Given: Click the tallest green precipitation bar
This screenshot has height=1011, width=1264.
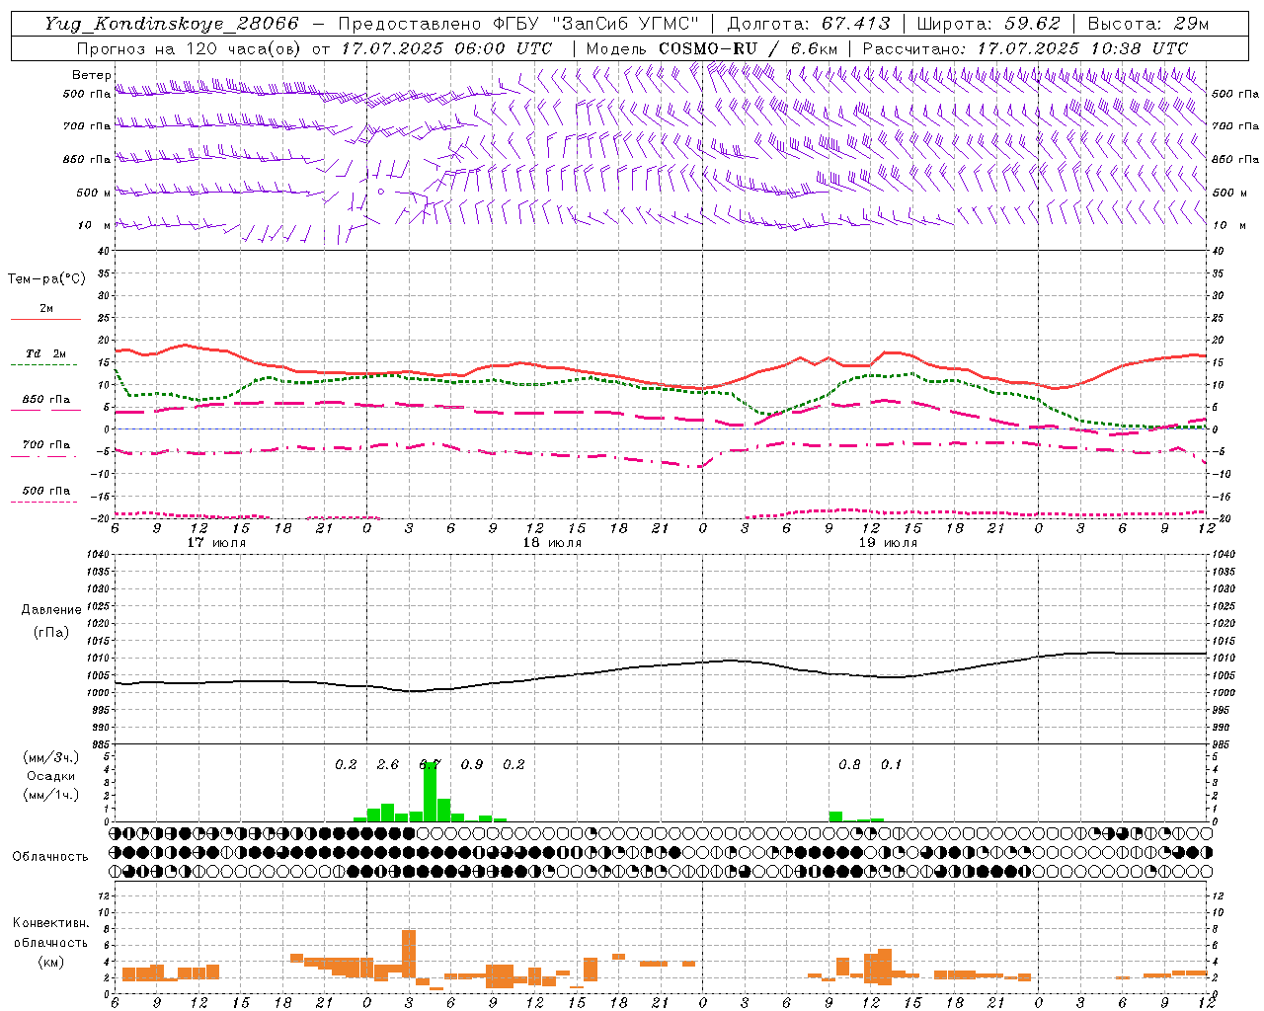Looking at the screenshot, I should (x=430, y=792).
